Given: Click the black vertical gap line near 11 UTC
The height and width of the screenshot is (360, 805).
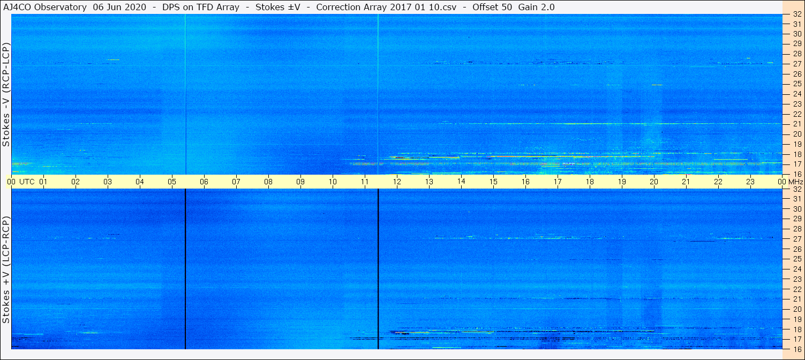Looking at the screenshot, I should point(378,269).
